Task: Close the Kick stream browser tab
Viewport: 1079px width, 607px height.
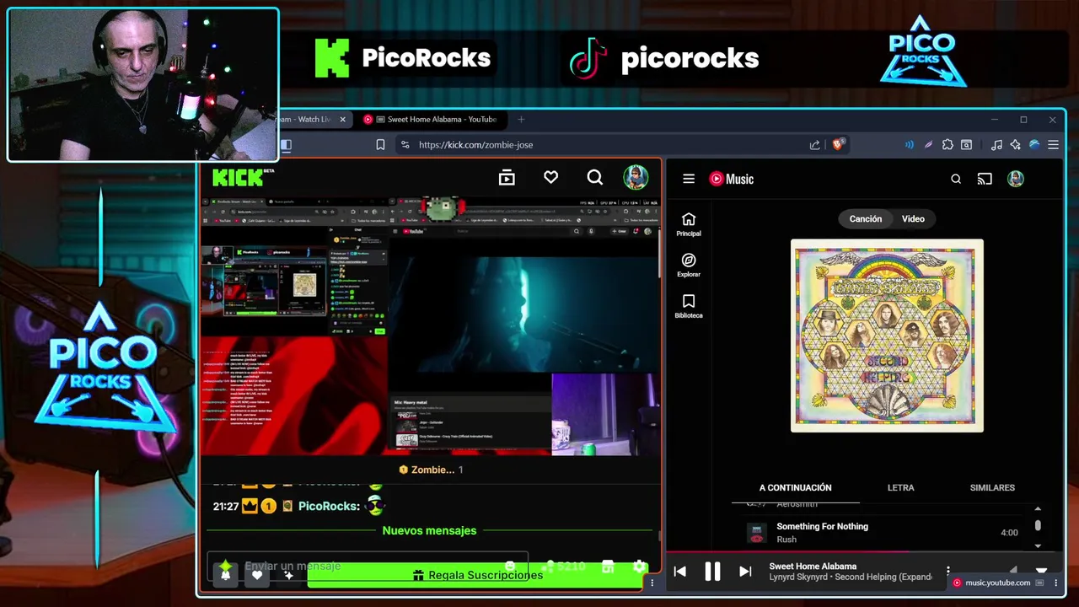Action: coord(342,120)
